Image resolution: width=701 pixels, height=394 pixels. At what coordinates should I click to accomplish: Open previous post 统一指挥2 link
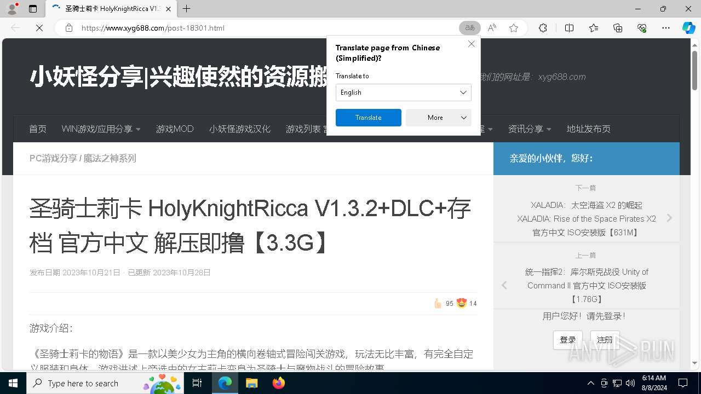point(587,286)
